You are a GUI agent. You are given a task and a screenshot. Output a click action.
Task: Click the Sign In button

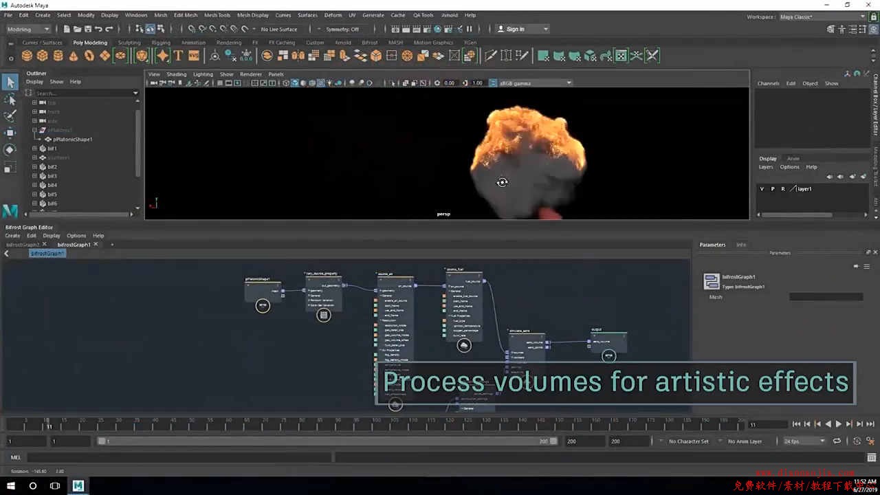pos(522,29)
